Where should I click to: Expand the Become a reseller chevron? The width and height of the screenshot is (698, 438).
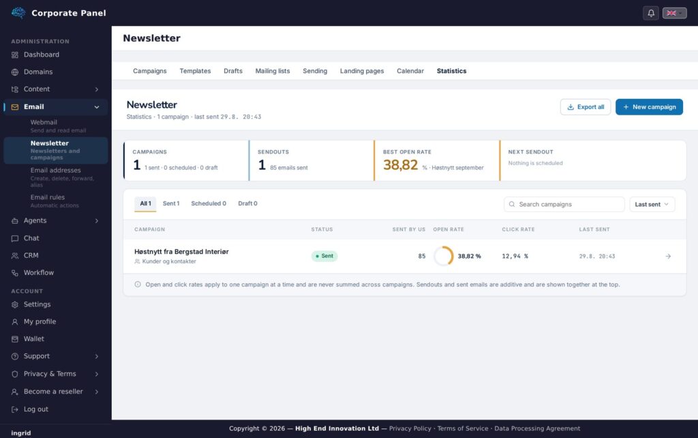point(97,392)
